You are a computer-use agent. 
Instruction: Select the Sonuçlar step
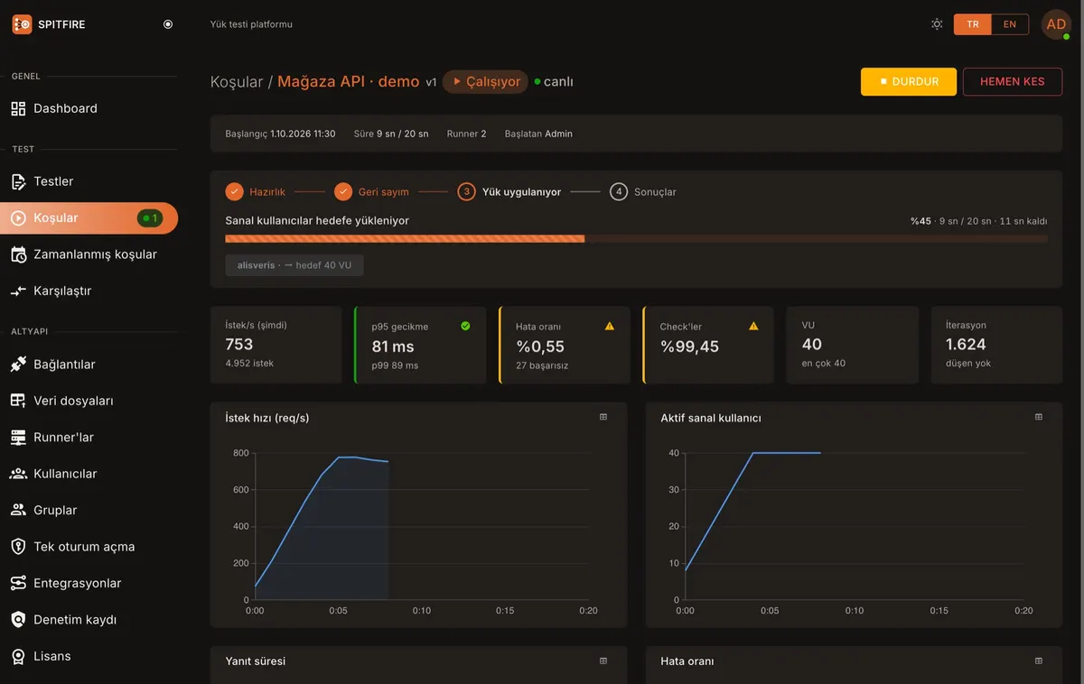[643, 192]
